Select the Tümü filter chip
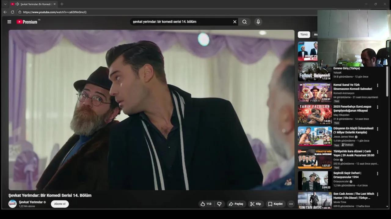Viewport: 391px width, 219px height. (304, 34)
